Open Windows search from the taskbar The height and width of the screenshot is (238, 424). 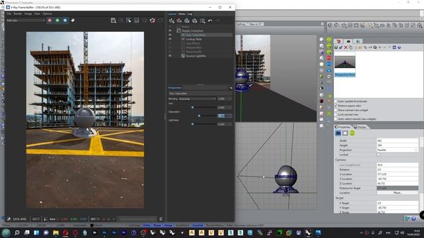pos(17,233)
